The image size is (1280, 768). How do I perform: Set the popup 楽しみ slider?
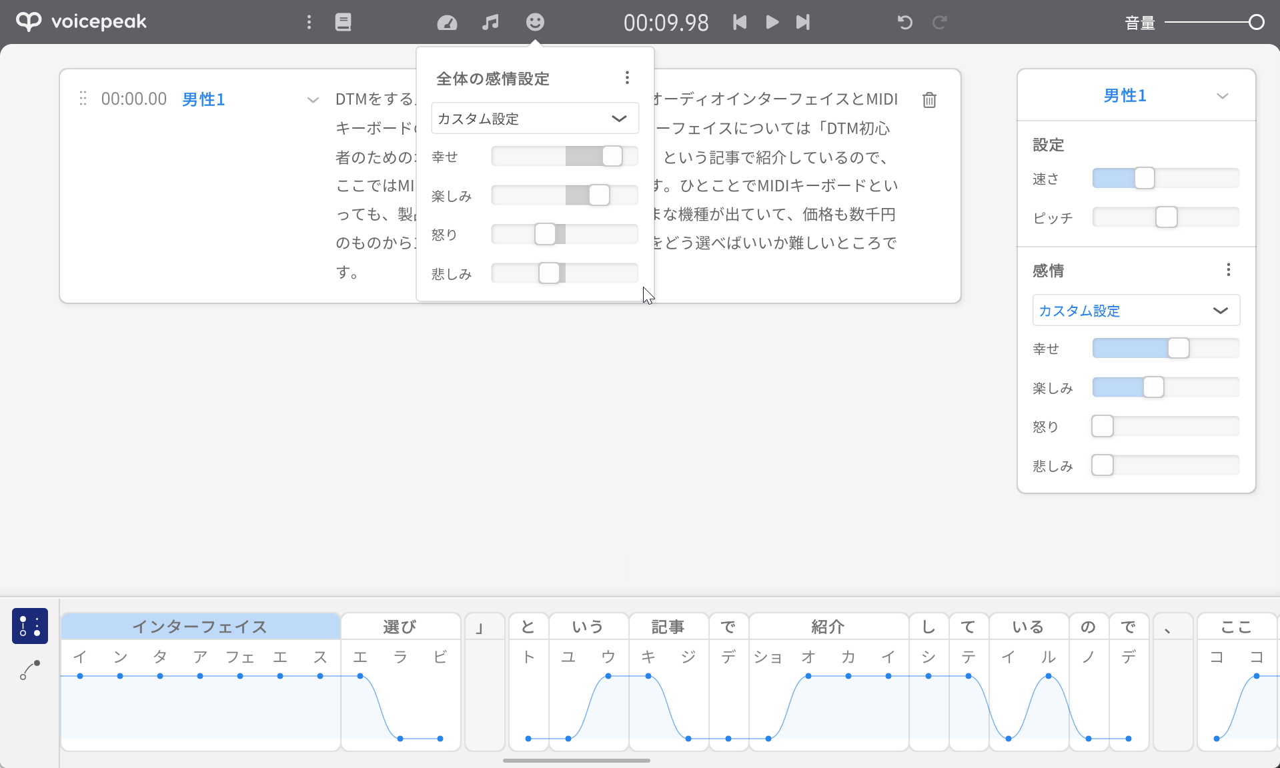pos(564,195)
